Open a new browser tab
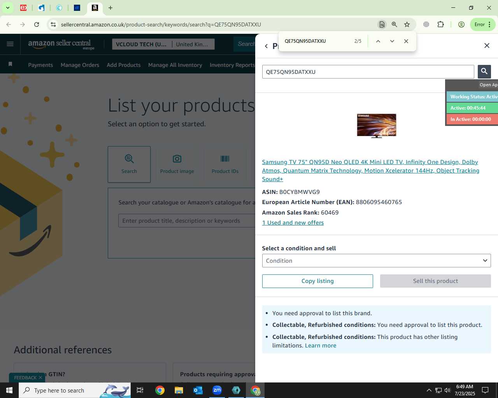This screenshot has height=398, width=498. [x=110, y=8]
